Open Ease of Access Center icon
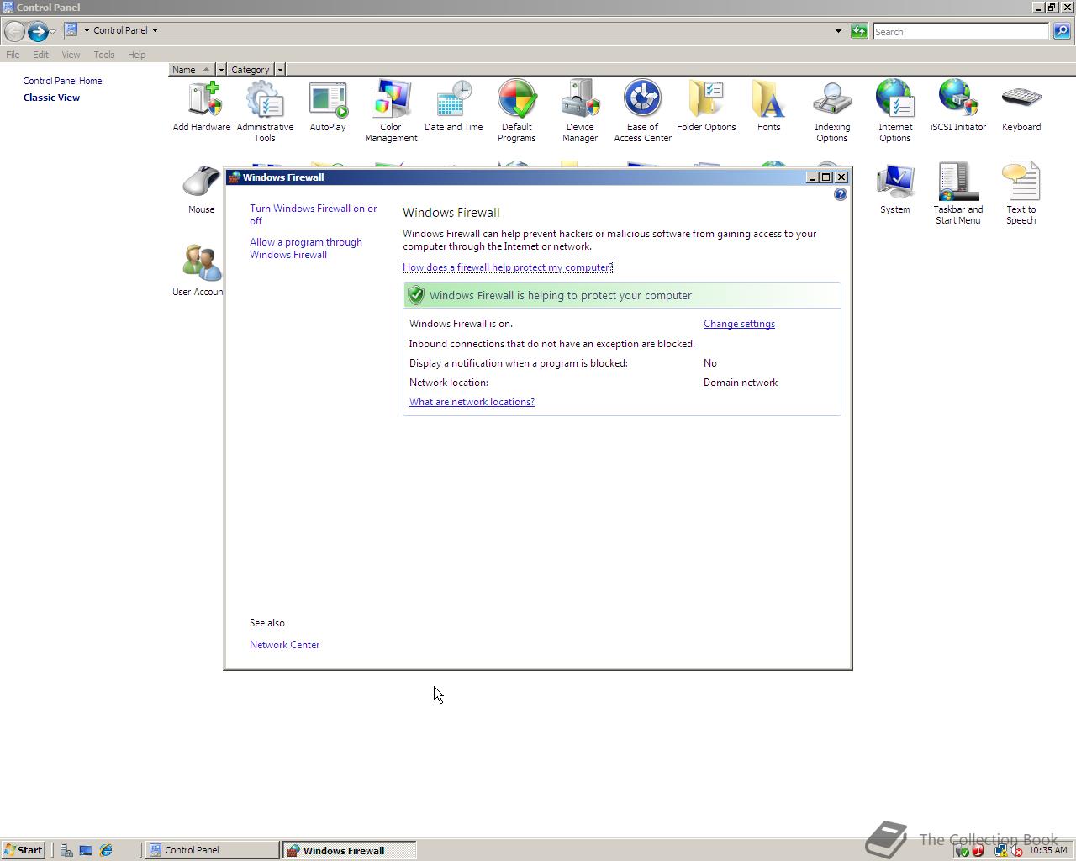 [643, 112]
